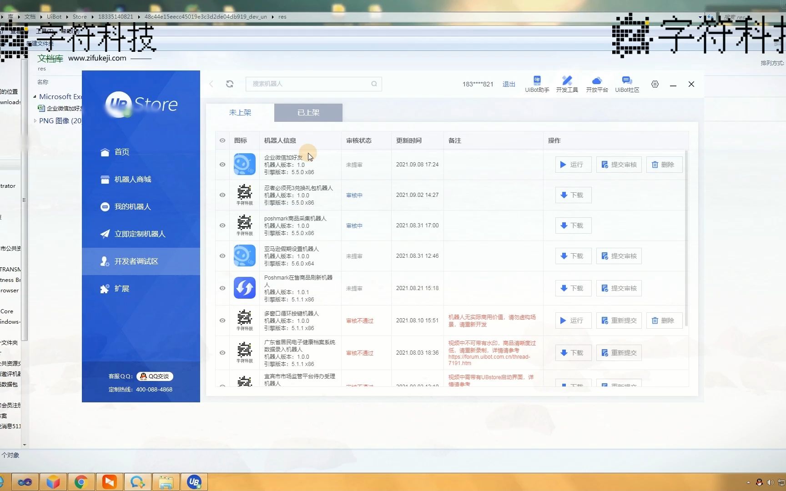Toggle visibility for 企业微信加好友 robot
The image size is (786, 491).
pos(222,165)
